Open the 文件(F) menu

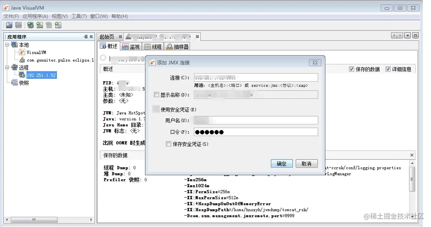point(11,16)
